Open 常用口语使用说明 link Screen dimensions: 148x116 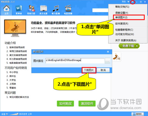[18, 51]
